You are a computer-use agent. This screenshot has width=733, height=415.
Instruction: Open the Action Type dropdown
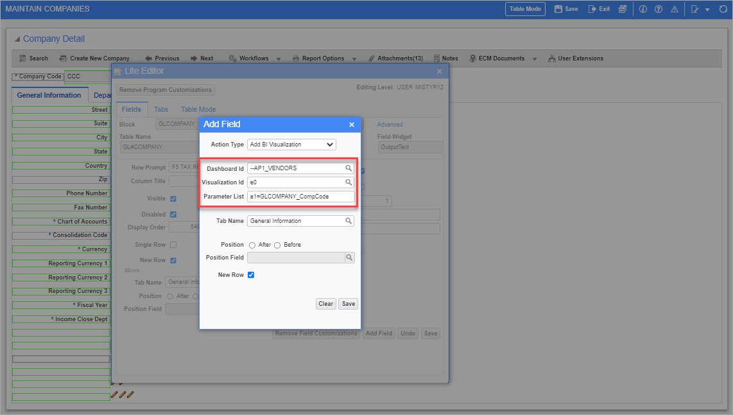(291, 145)
